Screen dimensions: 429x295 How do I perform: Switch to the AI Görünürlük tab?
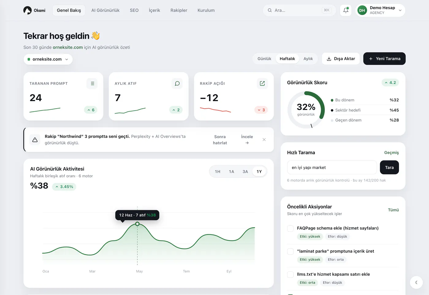105,10
